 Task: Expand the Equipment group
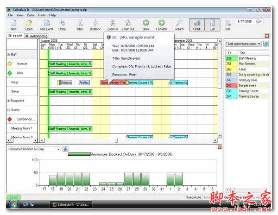pos(9,100)
